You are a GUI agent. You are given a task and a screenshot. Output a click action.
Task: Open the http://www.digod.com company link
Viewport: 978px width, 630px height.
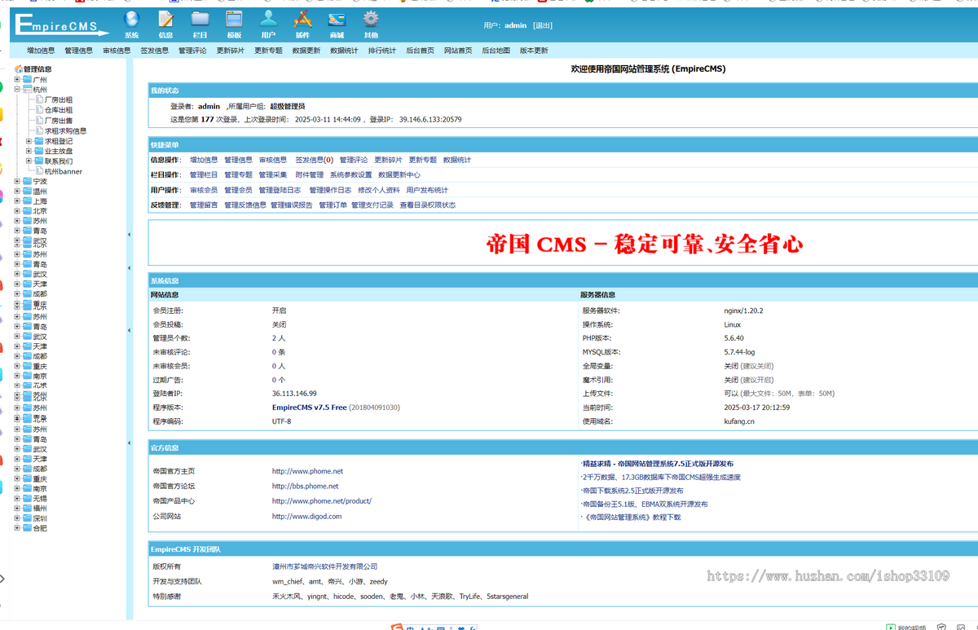click(307, 516)
